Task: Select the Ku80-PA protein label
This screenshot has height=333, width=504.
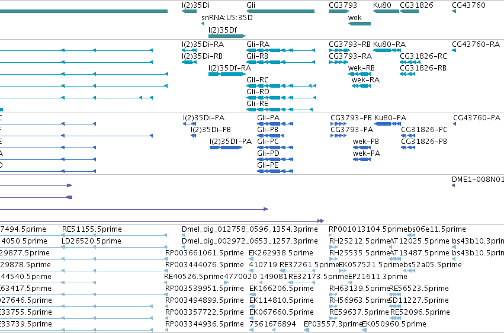Action: coord(390,118)
